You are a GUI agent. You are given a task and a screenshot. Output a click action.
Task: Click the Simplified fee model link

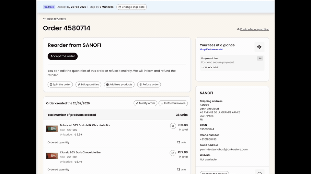tap(211, 50)
